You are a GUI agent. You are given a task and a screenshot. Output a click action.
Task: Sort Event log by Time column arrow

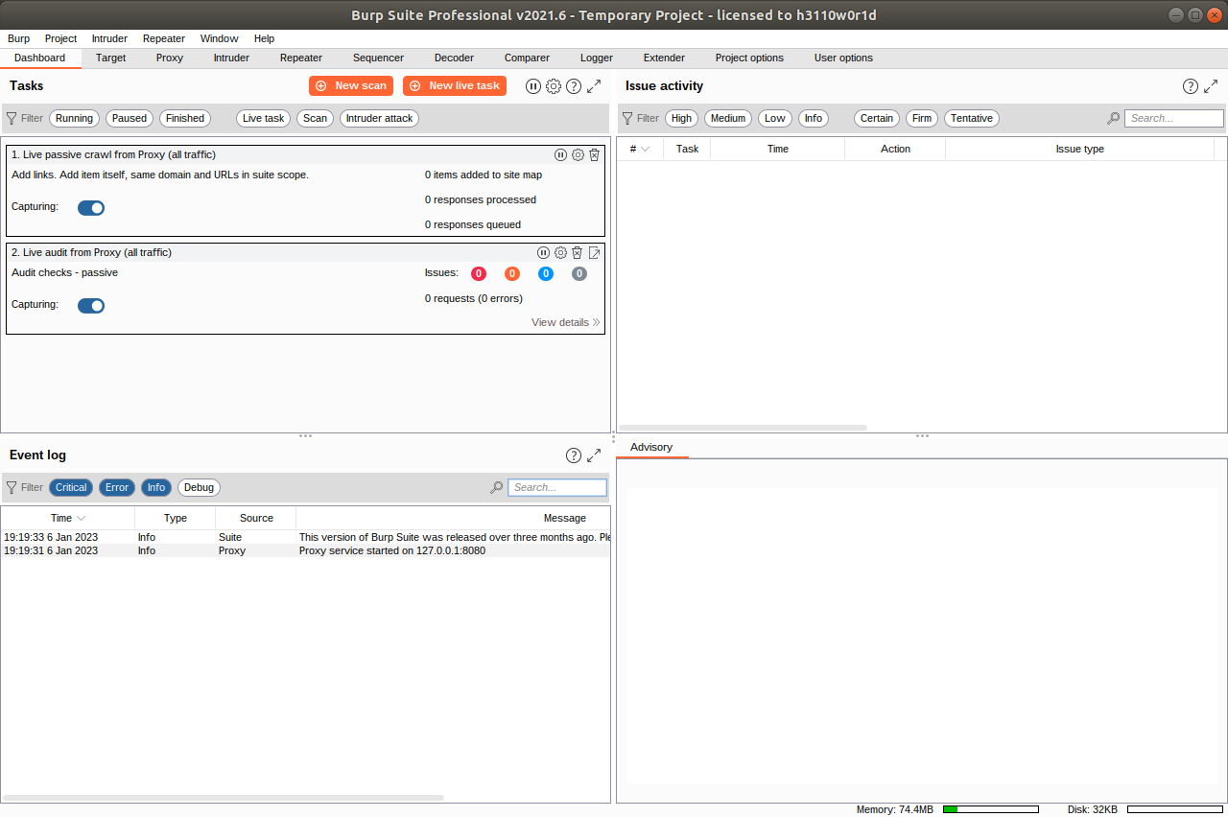pos(81,519)
